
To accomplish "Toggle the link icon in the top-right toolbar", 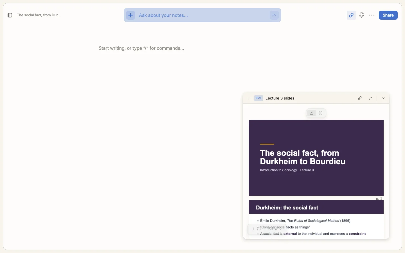I will [x=351, y=15].
